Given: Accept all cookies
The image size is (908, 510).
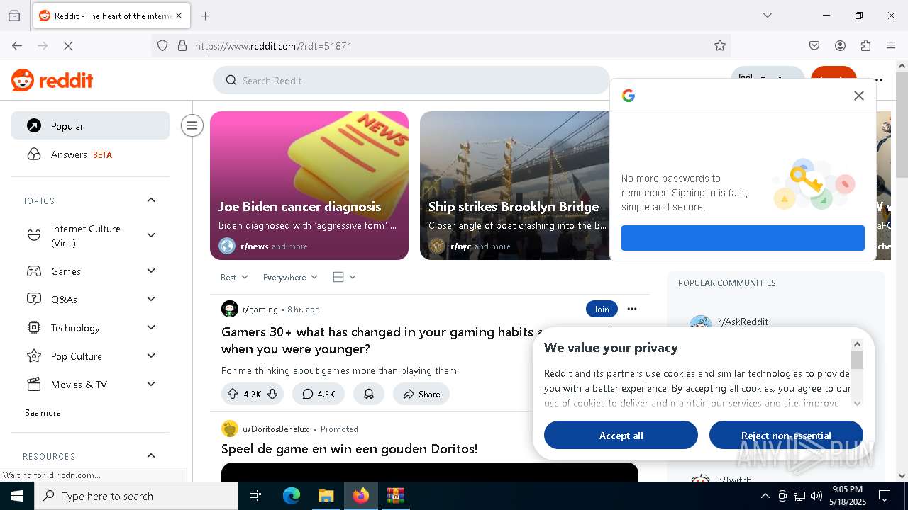Looking at the screenshot, I should click(621, 435).
